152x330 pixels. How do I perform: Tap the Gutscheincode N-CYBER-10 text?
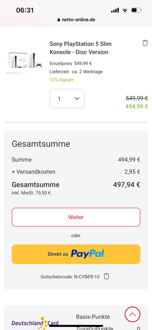coord(70,277)
